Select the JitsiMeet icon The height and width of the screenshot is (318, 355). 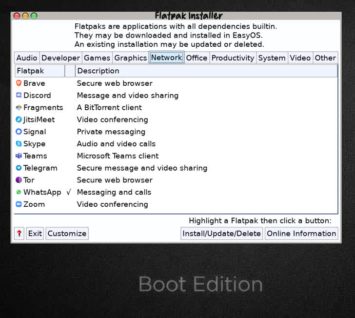[x=19, y=119]
